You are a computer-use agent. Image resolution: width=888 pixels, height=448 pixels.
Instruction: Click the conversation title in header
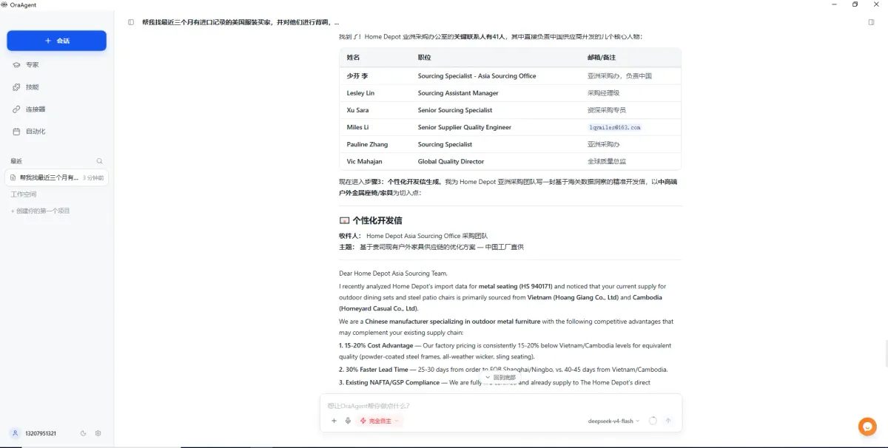tap(240, 22)
